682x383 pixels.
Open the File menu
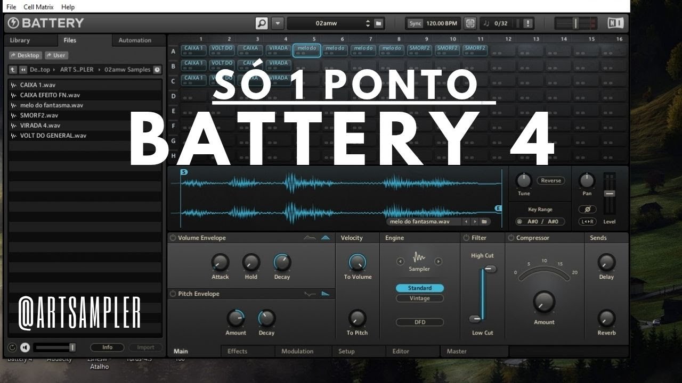[11, 7]
